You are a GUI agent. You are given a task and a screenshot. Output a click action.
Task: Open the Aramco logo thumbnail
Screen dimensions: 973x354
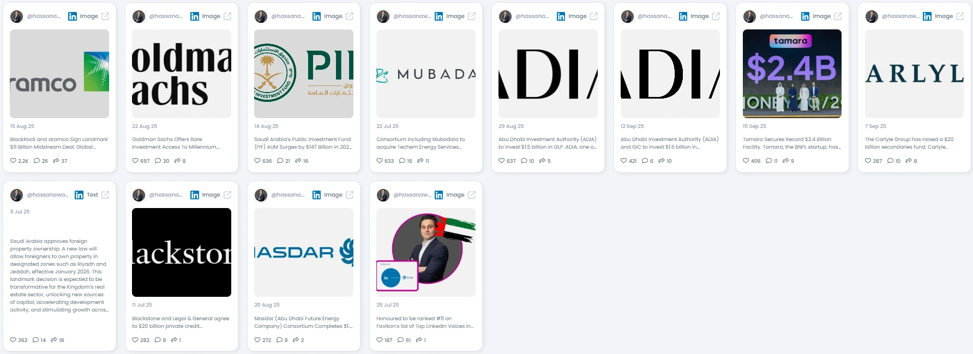click(59, 74)
